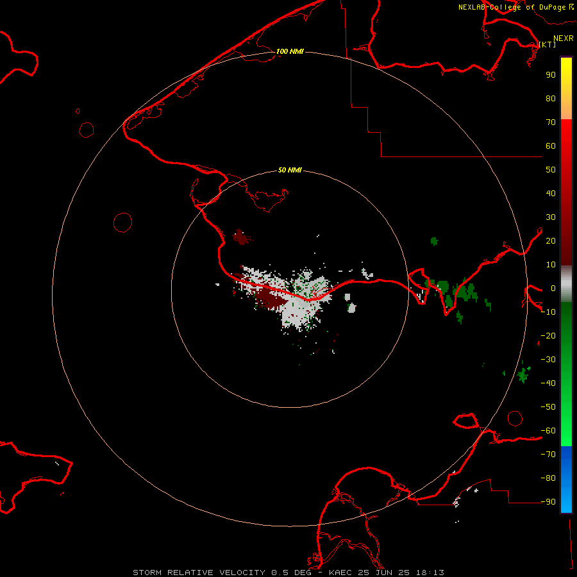This screenshot has height=577, width=577.
Task: Click the positive 90 value on velocity scale
Action: point(551,75)
